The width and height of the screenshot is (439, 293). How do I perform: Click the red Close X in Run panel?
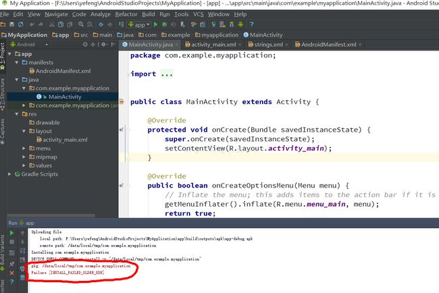pyautogui.click(x=11, y=273)
